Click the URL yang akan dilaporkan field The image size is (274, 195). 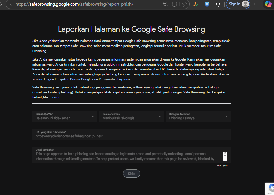131,134
